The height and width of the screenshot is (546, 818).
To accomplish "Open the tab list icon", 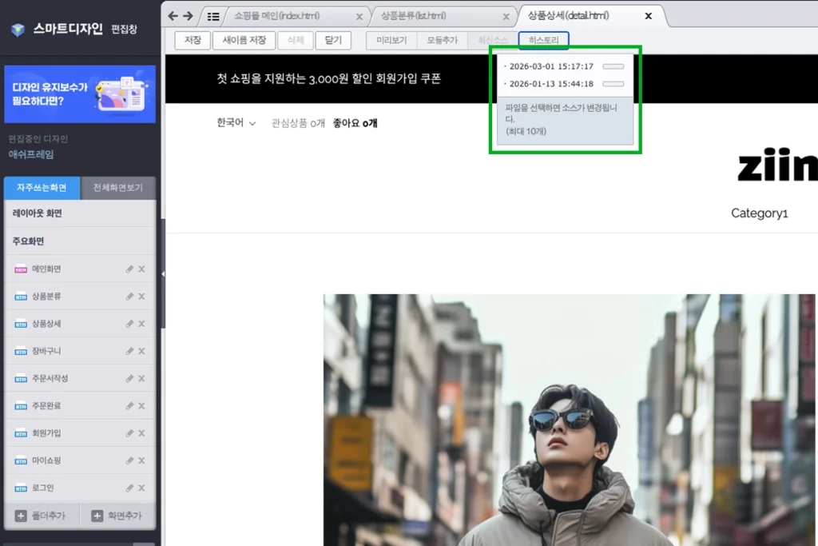I will pos(212,17).
